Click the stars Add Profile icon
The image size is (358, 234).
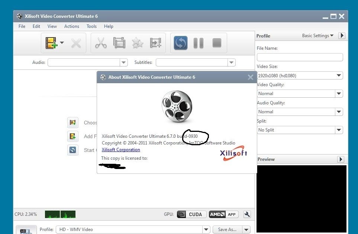tap(138, 43)
